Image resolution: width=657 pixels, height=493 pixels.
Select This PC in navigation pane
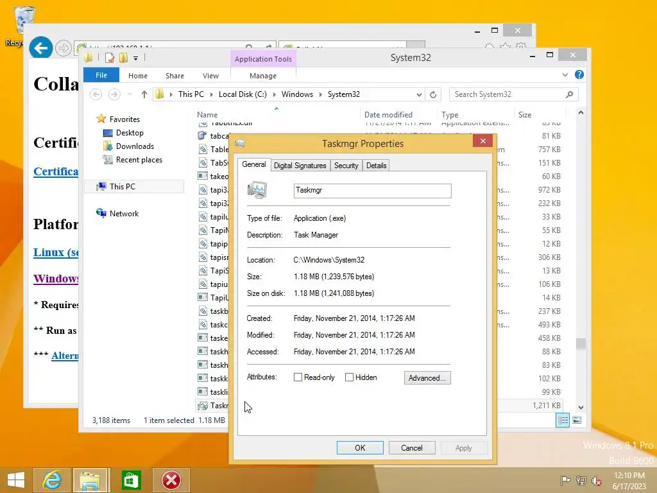(x=134, y=187)
